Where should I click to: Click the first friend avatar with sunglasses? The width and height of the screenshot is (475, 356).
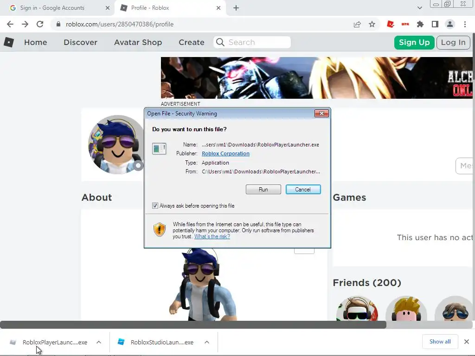[x=357, y=309]
